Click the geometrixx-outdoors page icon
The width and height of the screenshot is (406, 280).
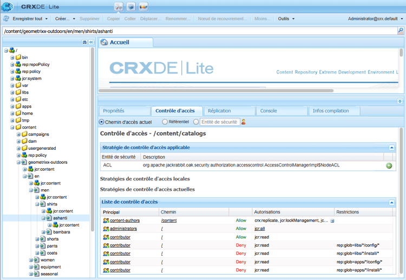pyautogui.click(x=24, y=162)
